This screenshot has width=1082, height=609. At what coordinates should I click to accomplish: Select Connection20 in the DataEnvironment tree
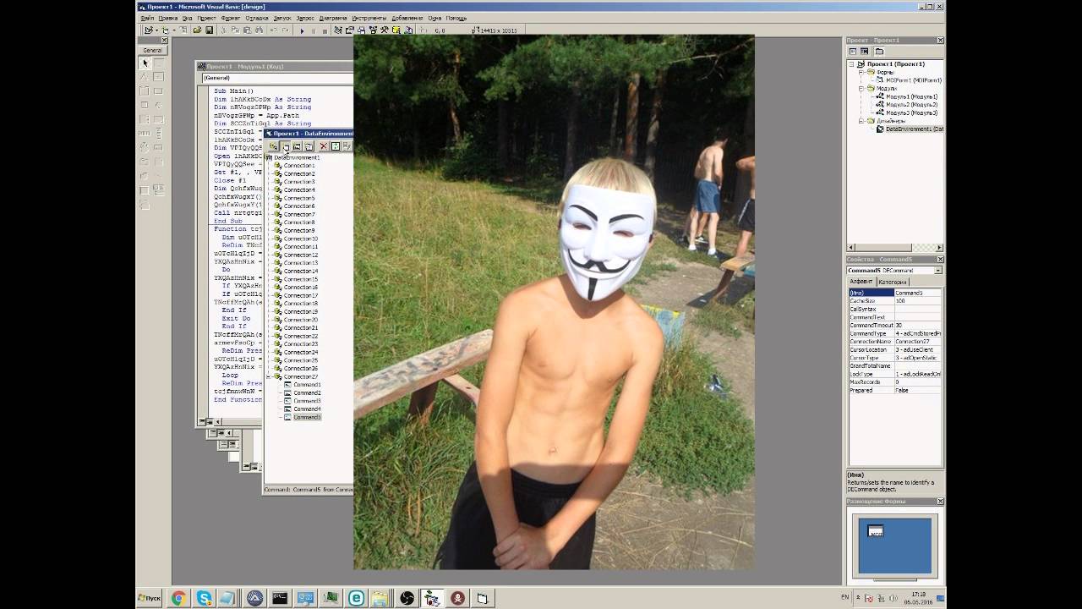coord(301,320)
